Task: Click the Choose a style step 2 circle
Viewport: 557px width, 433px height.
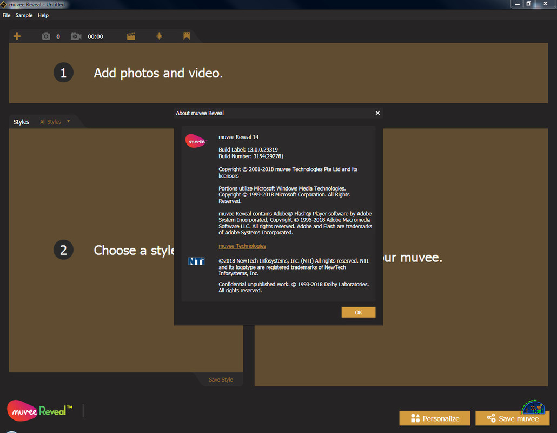Action: coord(63,250)
